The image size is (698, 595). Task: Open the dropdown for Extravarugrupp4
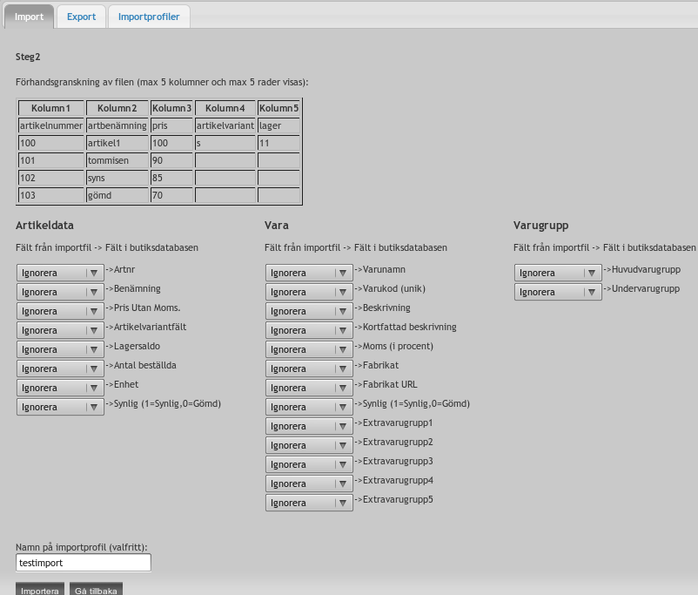(x=309, y=483)
